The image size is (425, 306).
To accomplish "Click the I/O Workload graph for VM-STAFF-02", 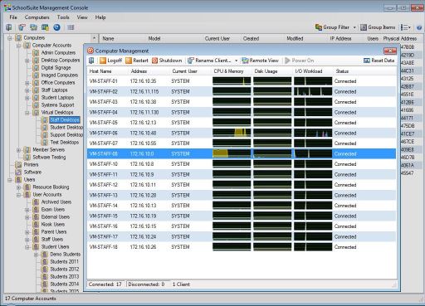I will coord(313,91).
